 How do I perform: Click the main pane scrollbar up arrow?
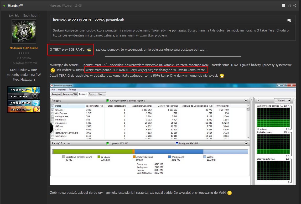(252, 99)
